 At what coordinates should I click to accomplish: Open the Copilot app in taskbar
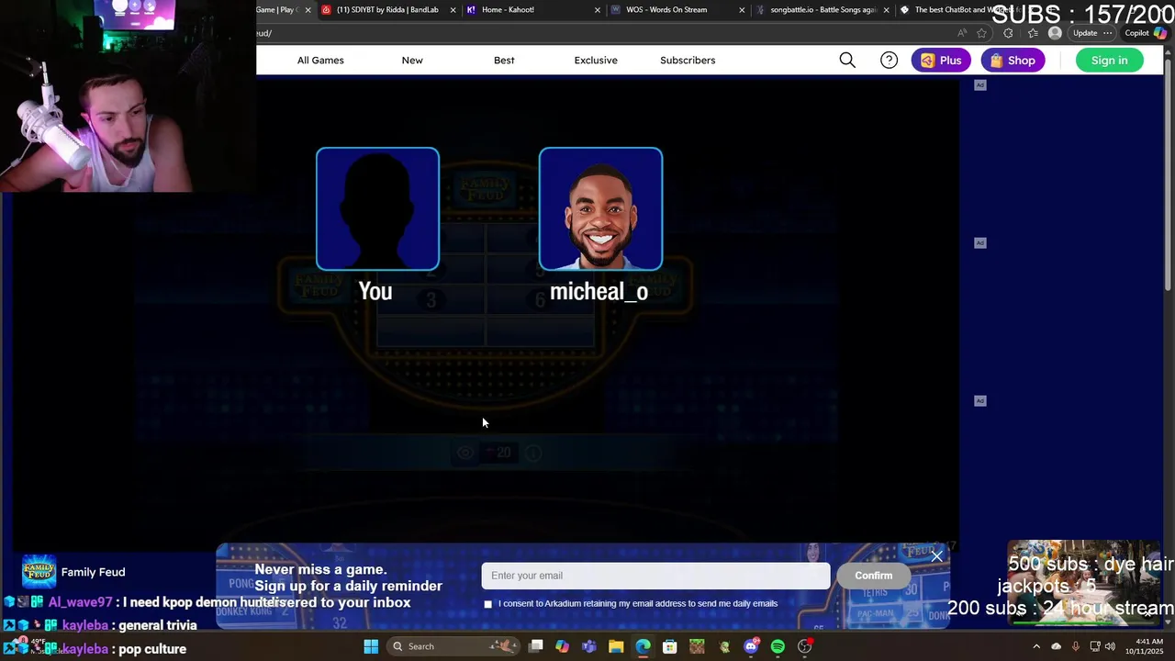tap(562, 646)
